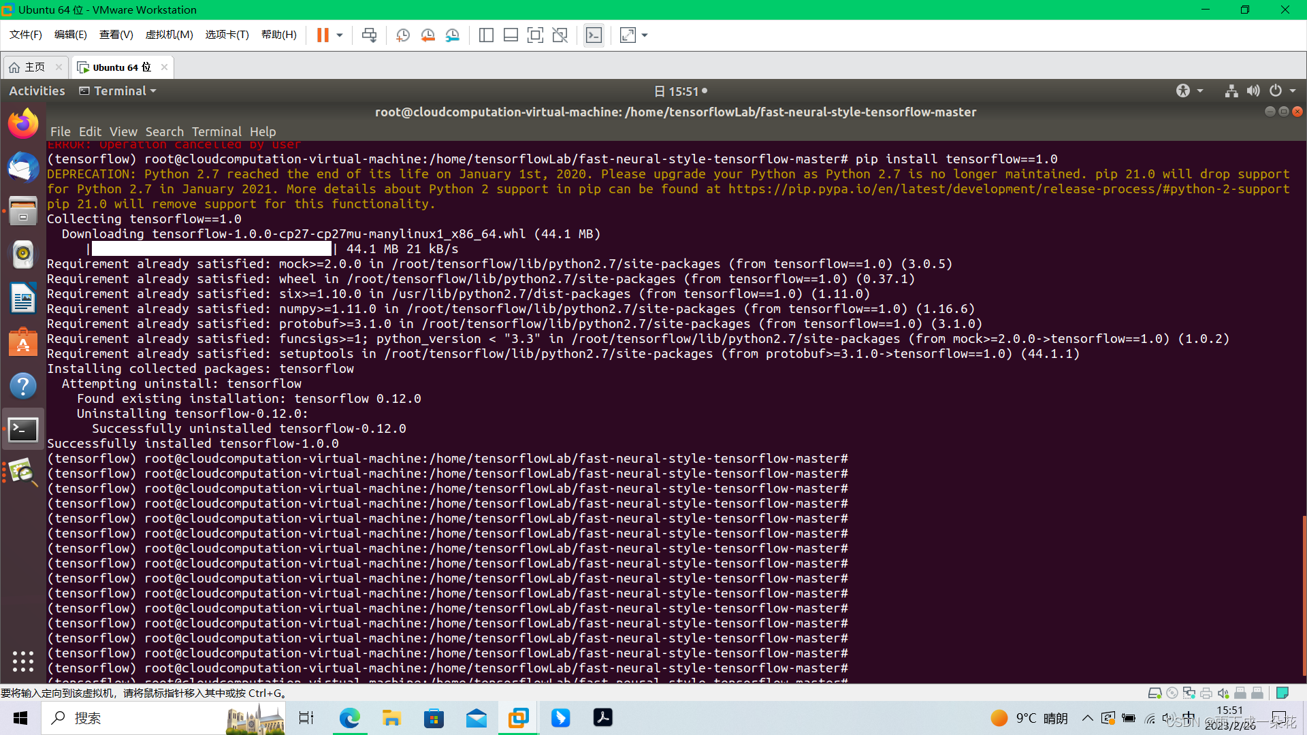
Task: Open Ubuntu Software center icon
Action: (x=23, y=342)
